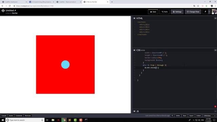Screen dimensions: 217x122
Task: Open pen Settings
Action: point(177,12)
